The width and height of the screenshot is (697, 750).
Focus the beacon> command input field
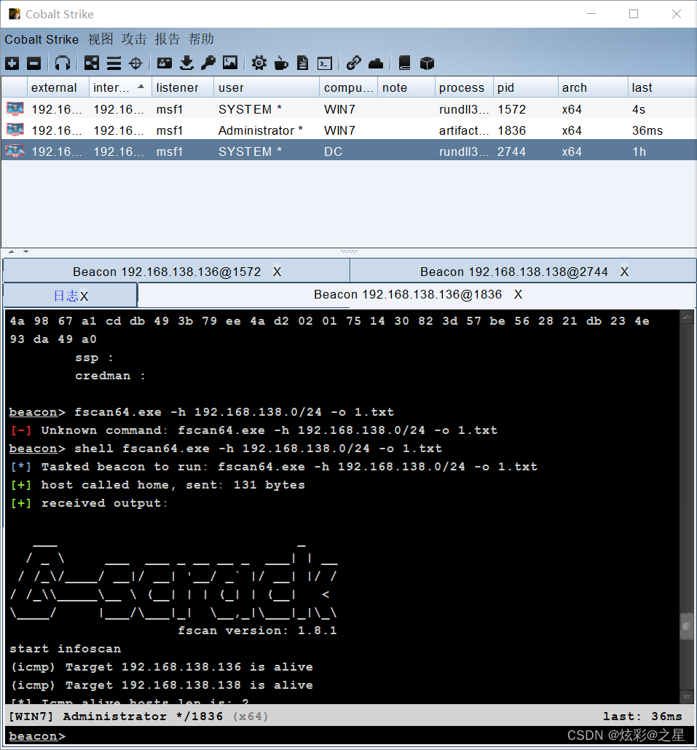pos(349,735)
